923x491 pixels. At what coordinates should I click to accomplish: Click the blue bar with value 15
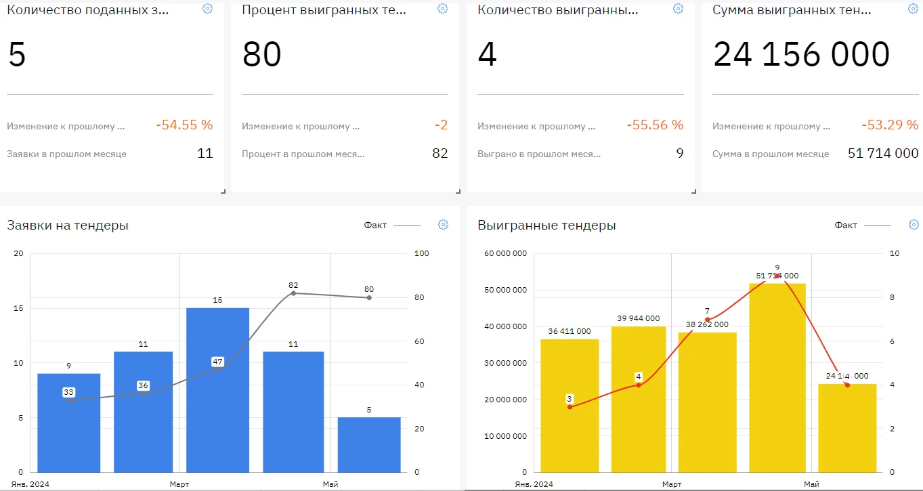click(x=217, y=390)
